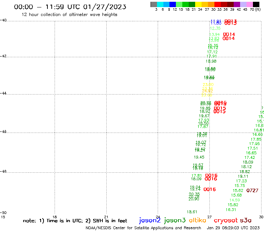Click the 19.85 wave height value
Screen dimensions: 264x231
pos(205,108)
